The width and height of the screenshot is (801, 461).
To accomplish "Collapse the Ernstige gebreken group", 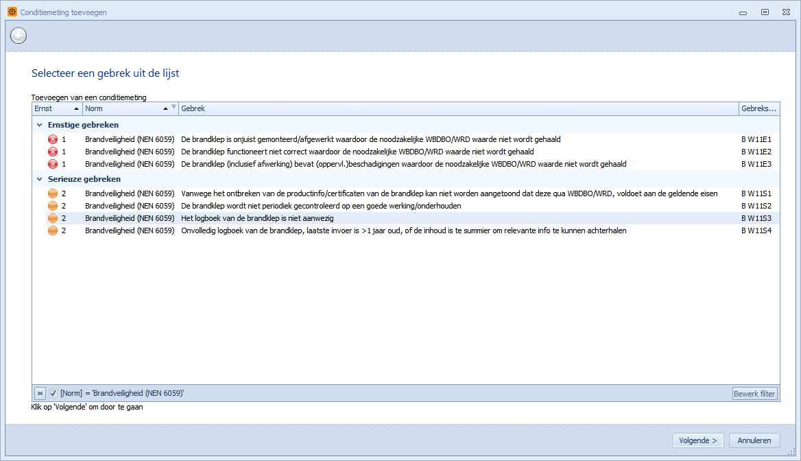I will (38, 126).
